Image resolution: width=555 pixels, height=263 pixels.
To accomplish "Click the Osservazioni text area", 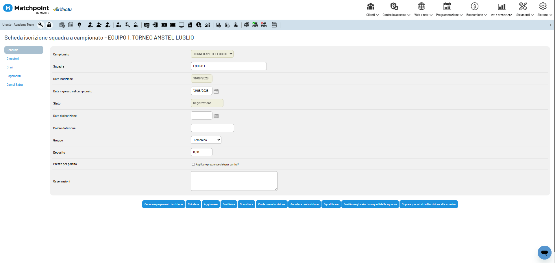I will point(234,181).
